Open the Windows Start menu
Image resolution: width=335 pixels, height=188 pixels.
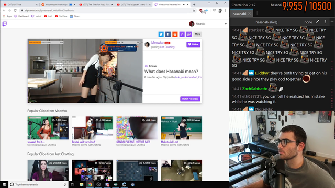[4, 184]
